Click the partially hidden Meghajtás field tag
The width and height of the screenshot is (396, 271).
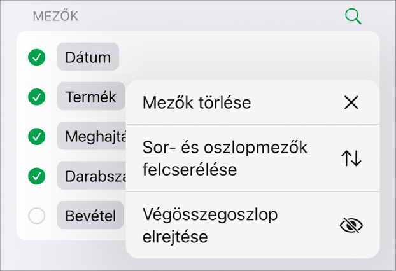[x=92, y=136]
